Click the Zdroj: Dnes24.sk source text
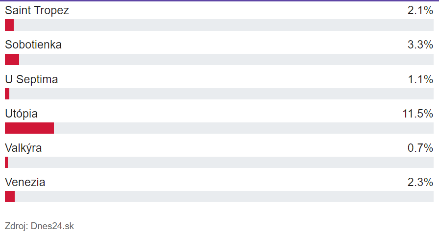Screen dimensions: 439x237 39,226
